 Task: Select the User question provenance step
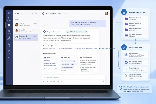click(136, 55)
